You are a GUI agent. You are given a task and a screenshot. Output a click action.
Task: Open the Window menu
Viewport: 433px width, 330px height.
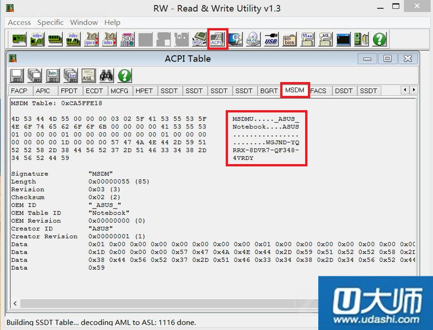84,22
